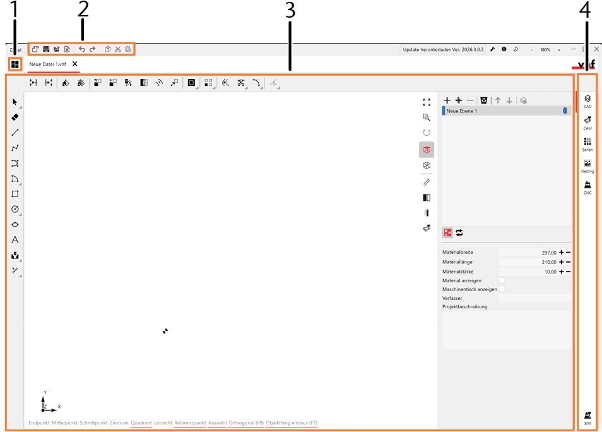Select the Polyline tool
602x432 pixels.
[15, 148]
